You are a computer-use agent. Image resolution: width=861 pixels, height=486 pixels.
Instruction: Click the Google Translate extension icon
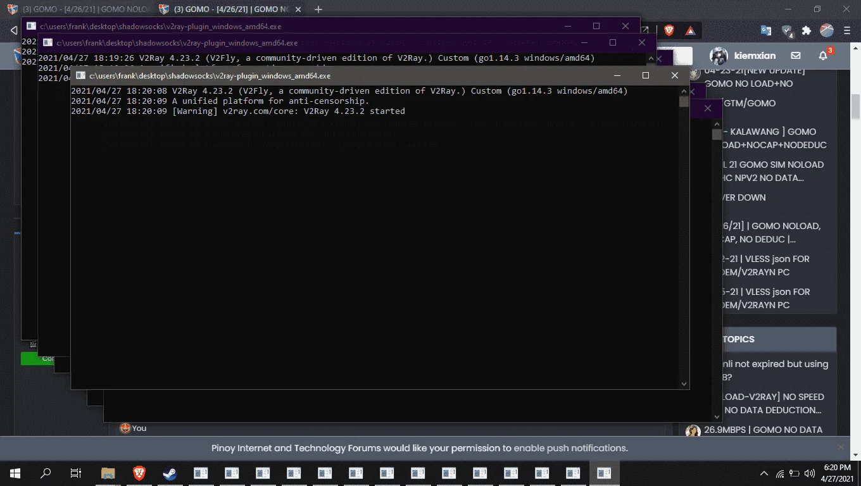pyautogui.click(x=766, y=30)
